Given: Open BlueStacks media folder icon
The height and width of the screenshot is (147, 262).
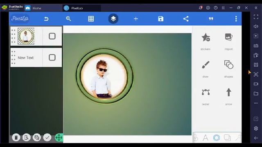Looking at the screenshot, I should click(x=256, y=94).
